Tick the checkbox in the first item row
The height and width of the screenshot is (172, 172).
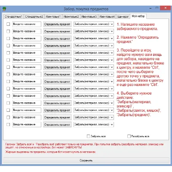click(x=8, y=24)
